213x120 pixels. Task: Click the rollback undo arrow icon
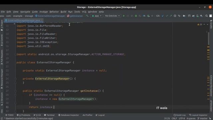coord(179,16)
